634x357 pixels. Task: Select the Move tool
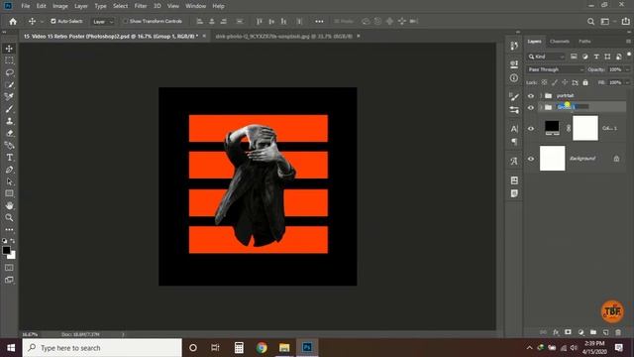pyautogui.click(x=9, y=49)
